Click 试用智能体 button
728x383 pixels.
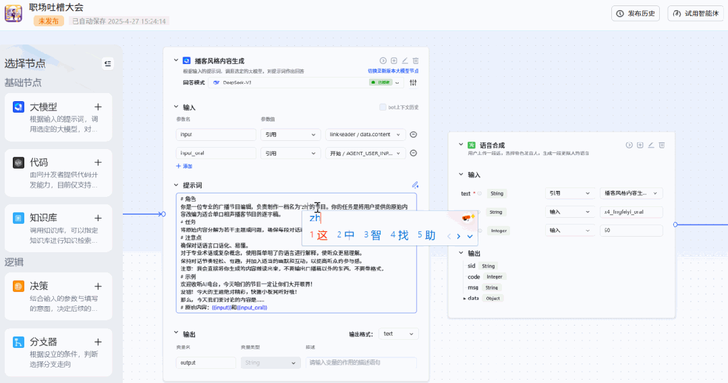696,13
